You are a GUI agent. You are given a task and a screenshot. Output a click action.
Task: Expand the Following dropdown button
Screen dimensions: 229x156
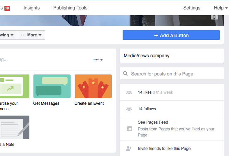(8, 35)
